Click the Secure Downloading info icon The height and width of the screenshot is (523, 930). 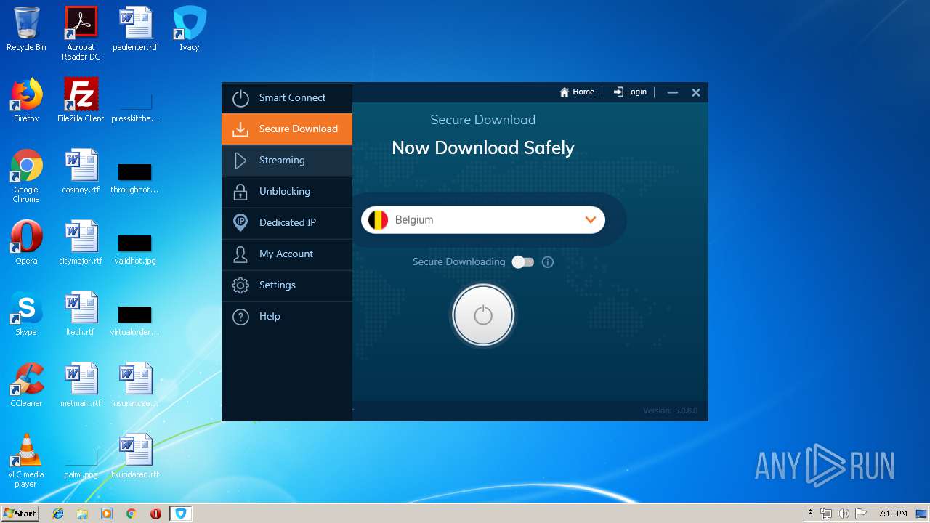548,262
